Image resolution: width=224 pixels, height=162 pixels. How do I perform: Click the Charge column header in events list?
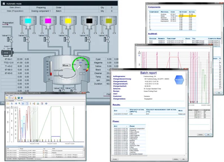pyautogui.click(x=31, y=149)
